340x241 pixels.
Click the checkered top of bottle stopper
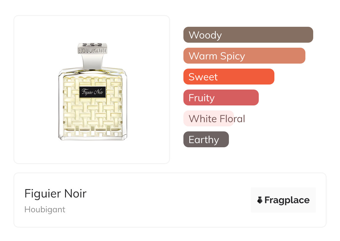click(92, 45)
